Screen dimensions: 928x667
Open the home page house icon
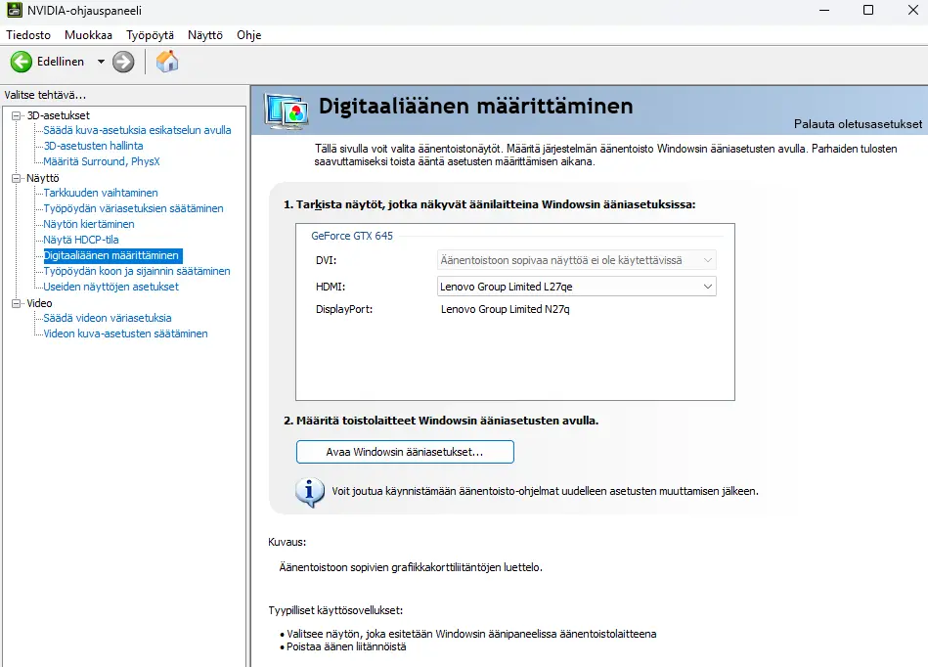click(x=167, y=62)
